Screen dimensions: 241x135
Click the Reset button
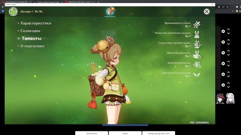pyautogui.click(x=125, y=133)
